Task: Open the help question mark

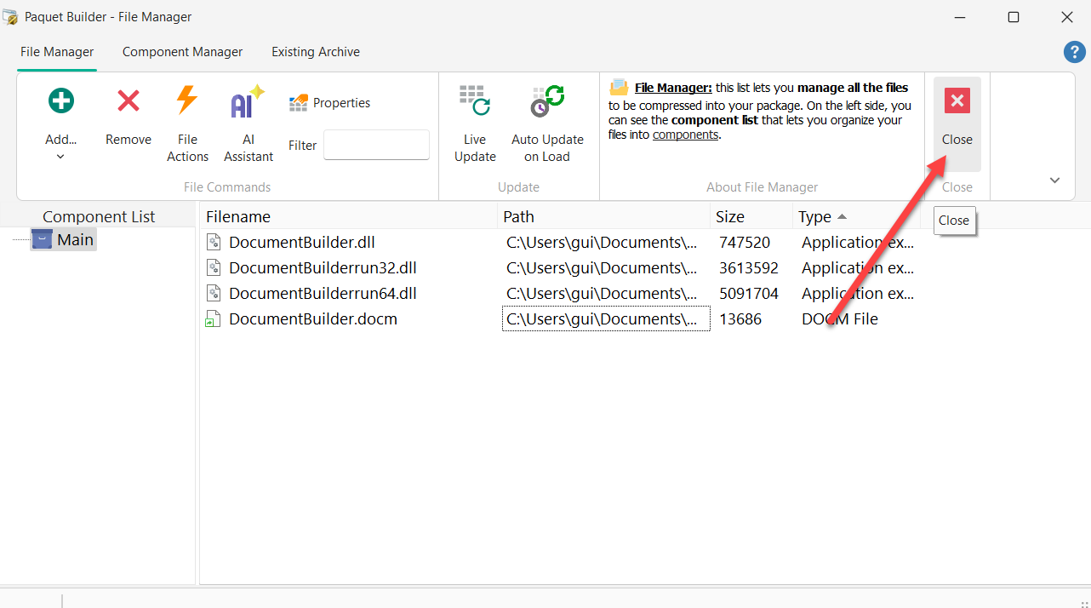Action: click(x=1074, y=52)
